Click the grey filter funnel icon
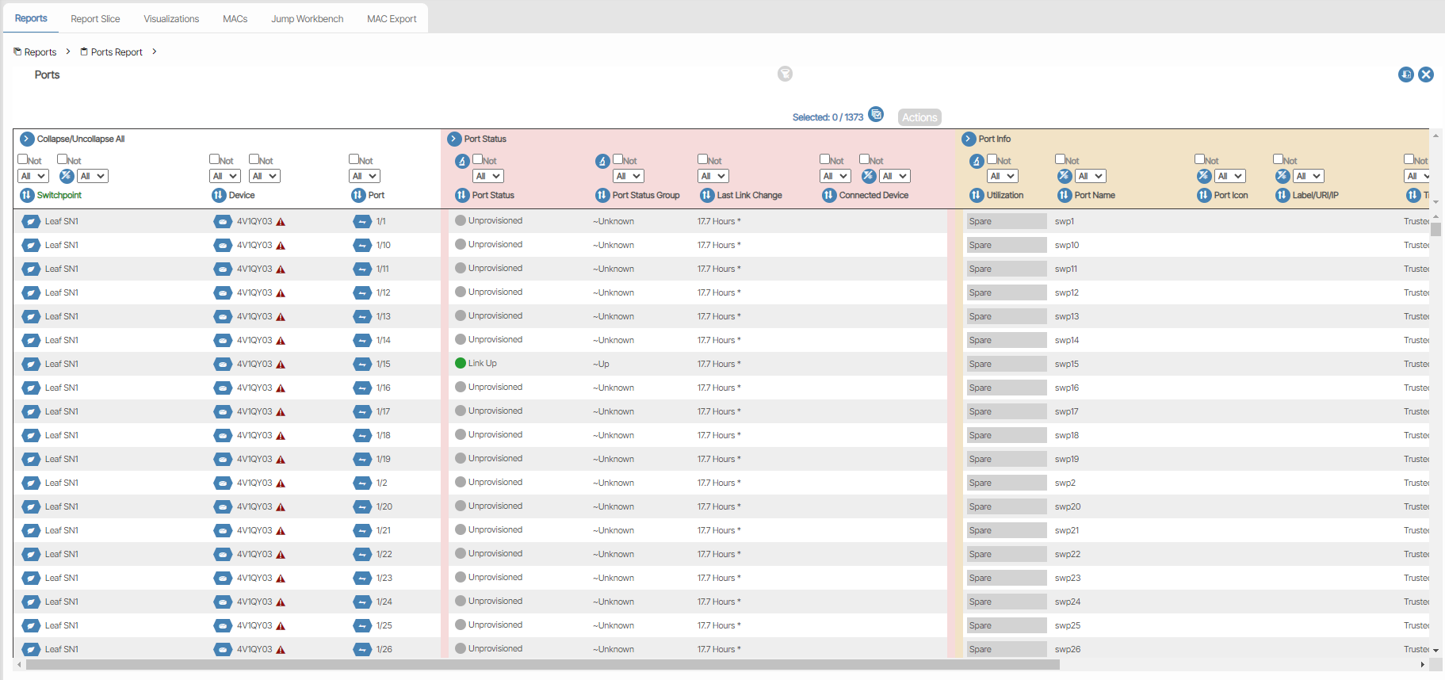The height and width of the screenshot is (680, 1445). click(785, 74)
